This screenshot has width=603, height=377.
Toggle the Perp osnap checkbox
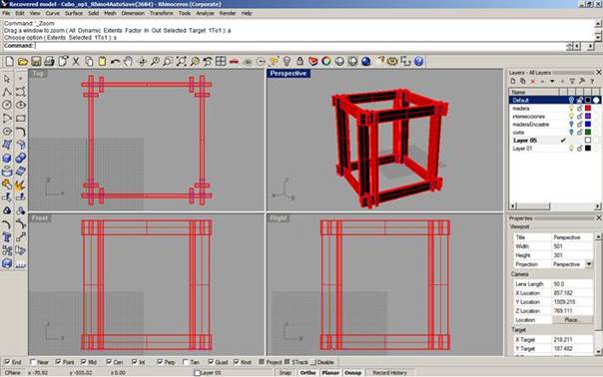[160, 362]
